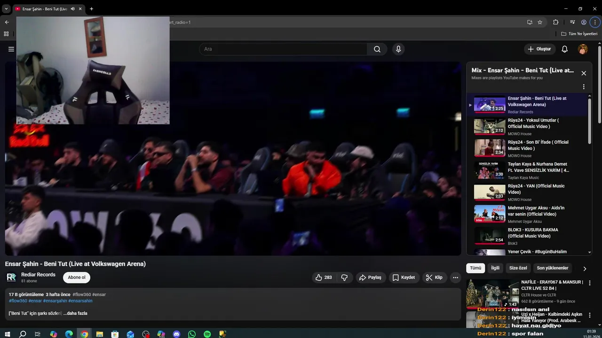602x338 pixels.
Task: Click the search magnifier button
Action: point(377,49)
